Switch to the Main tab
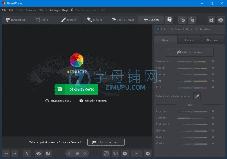The height and width of the screenshot is (159, 227). [x=165, y=40]
